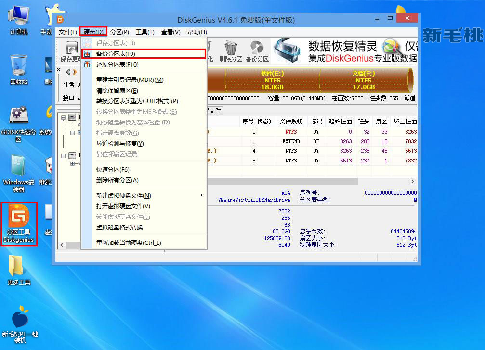Select the 文档(F:) NTFS 17.0GB partition block
The image size is (485, 350).
click(364, 80)
